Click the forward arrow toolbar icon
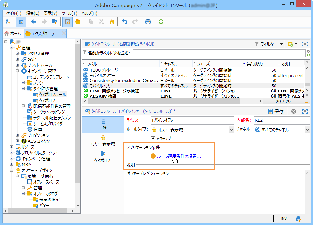318x230 pixels. point(44,22)
